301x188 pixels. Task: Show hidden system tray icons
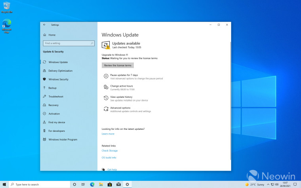pos(268,184)
